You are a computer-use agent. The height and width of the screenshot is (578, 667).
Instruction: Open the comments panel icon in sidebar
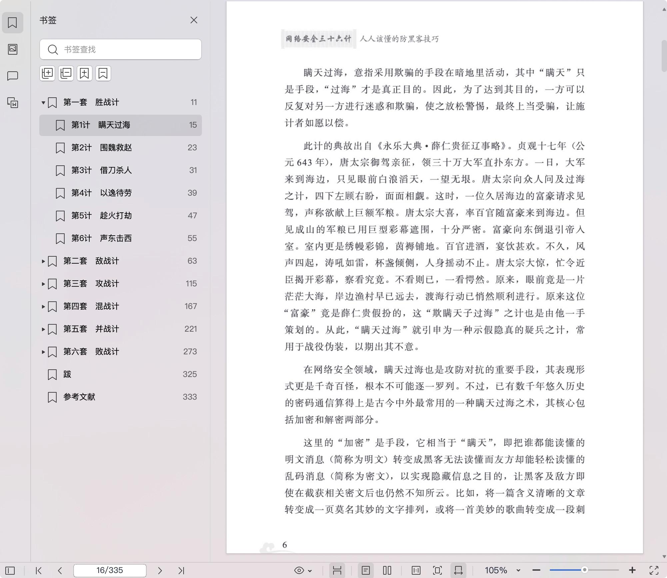click(13, 76)
